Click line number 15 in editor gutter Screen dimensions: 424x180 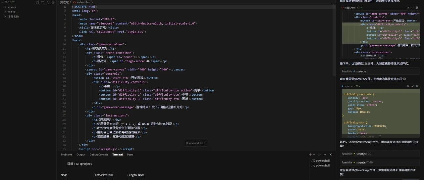(64, 65)
